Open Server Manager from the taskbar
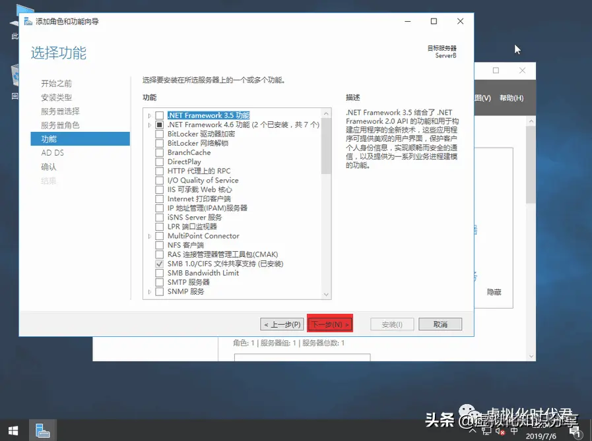The image size is (592, 441). (x=42, y=429)
